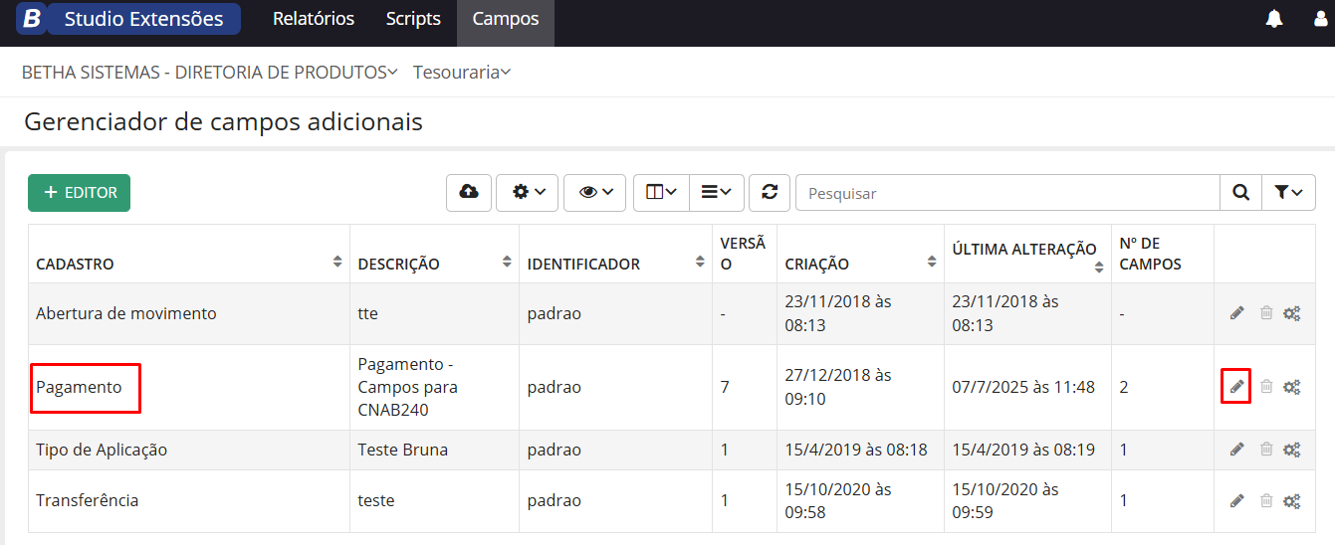
Task: Open settings gears for Transferência row
Action: tap(1292, 500)
